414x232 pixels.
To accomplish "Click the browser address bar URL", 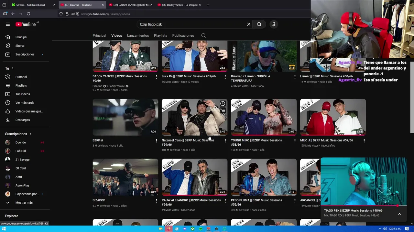I will [x=105, y=14].
